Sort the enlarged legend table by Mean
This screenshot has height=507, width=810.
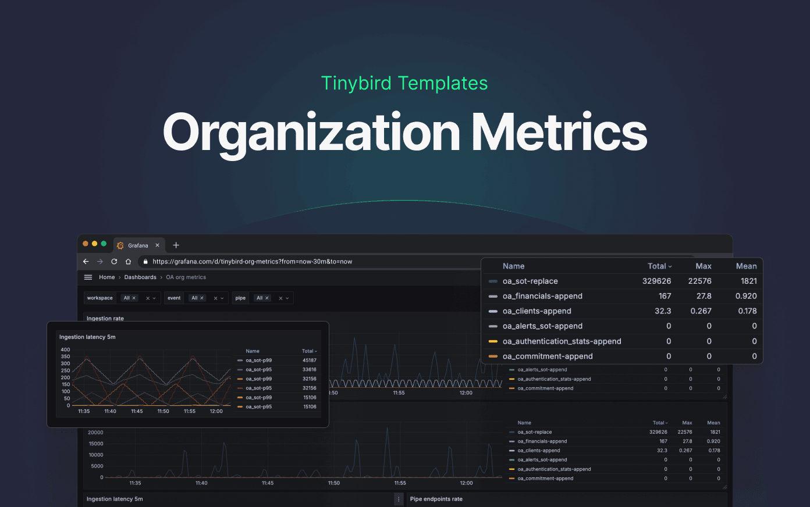(x=746, y=266)
